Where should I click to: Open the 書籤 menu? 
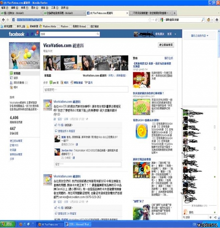pyautogui.click(x=45, y=8)
